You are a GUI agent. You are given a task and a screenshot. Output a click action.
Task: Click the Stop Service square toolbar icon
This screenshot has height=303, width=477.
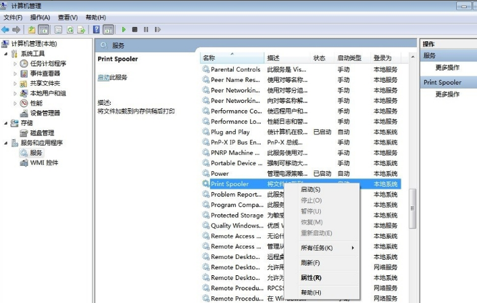pos(135,30)
